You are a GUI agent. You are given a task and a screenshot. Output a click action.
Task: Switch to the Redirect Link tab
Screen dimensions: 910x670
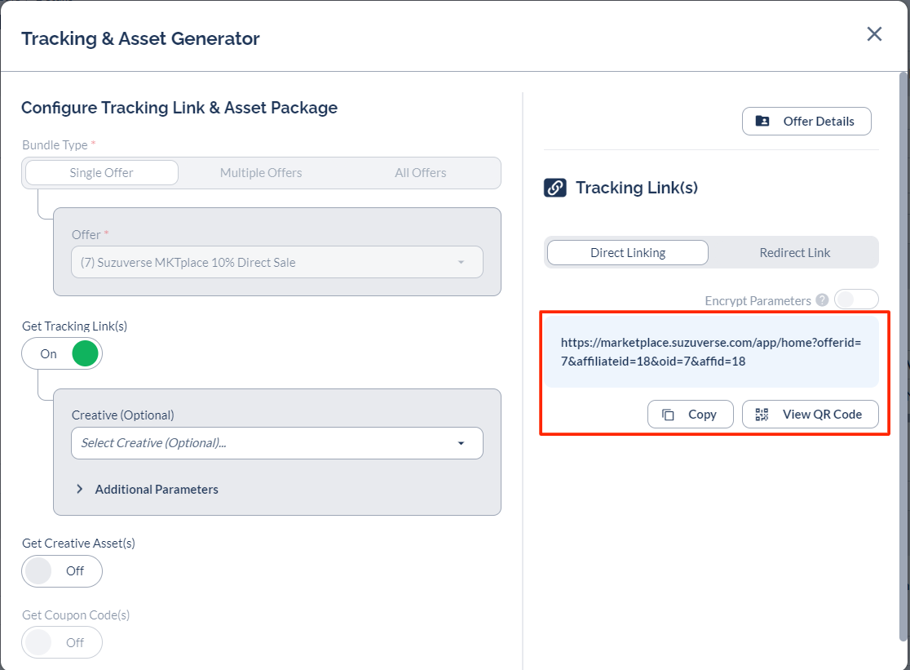click(794, 253)
